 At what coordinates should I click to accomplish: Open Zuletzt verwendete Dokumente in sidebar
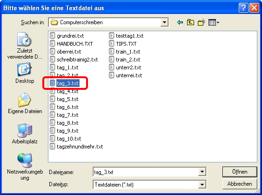[25, 46]
